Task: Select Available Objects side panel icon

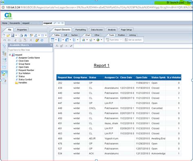Action: tap(4, 74)
